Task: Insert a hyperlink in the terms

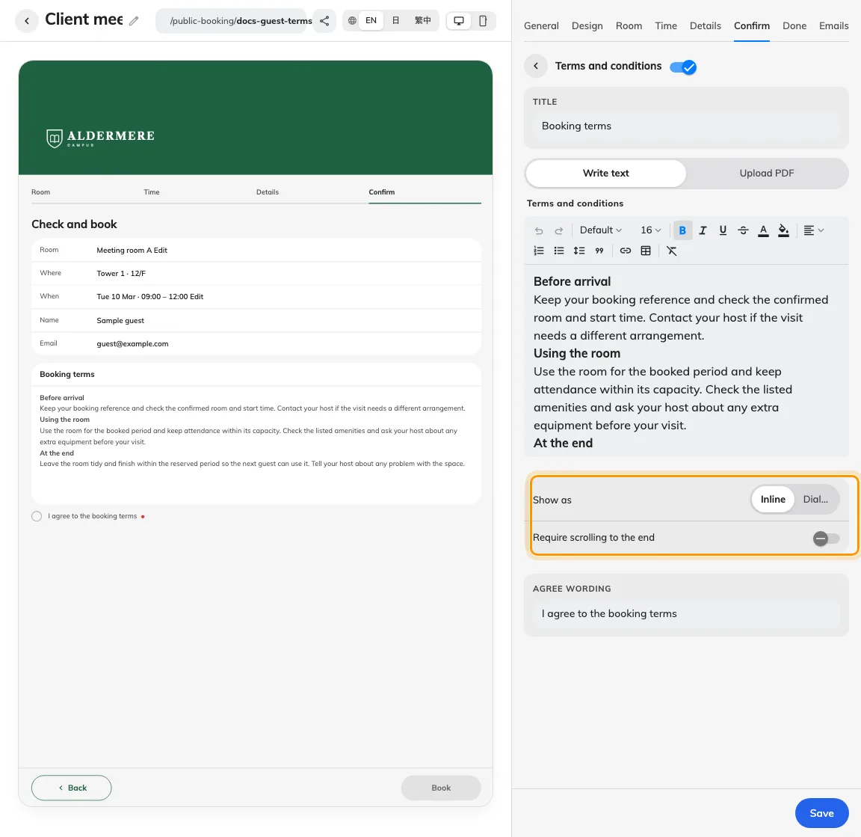Action: point(626,251)
